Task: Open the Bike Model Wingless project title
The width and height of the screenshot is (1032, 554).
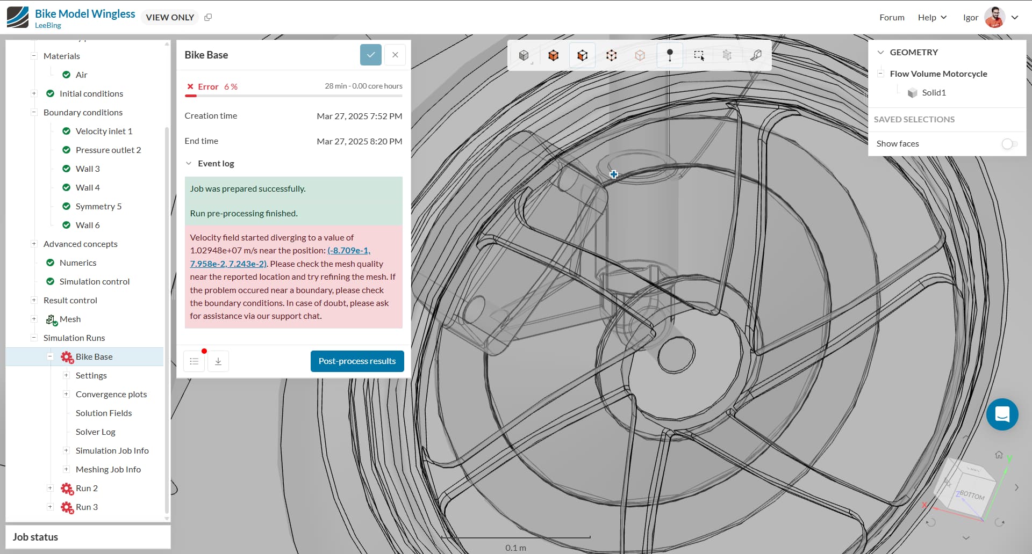Action: (x=85, y=14)
